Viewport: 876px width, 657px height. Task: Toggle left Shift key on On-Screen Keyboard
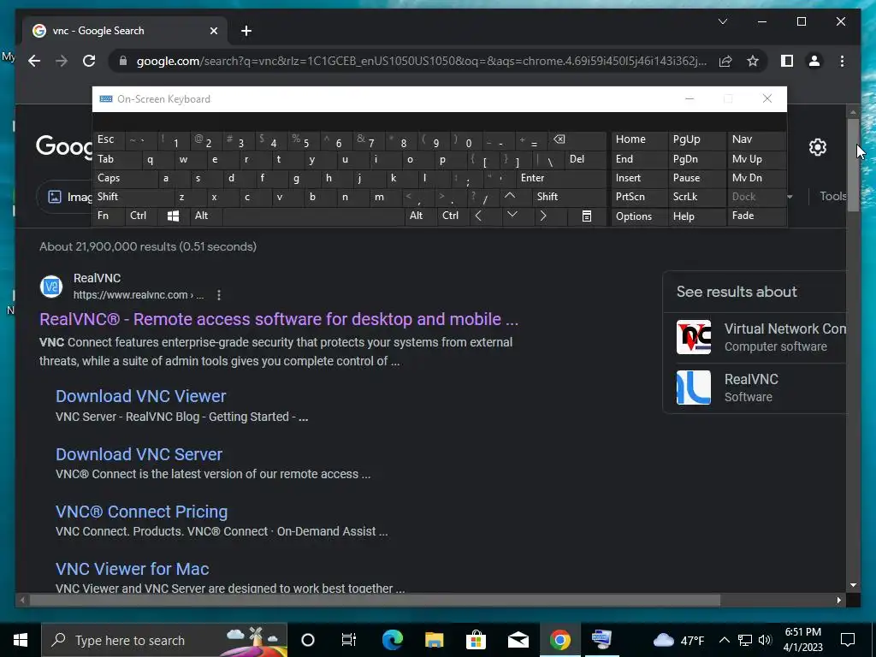point(133,197)
